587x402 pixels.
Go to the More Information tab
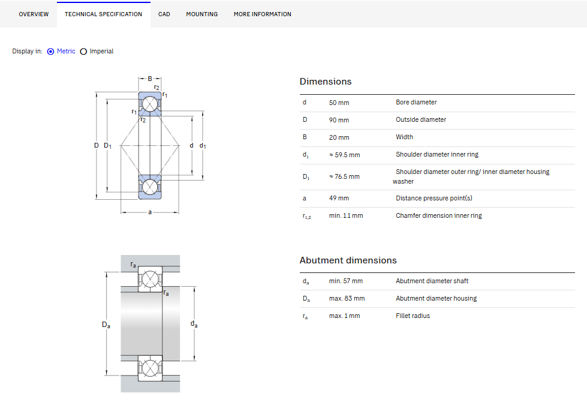click(x=263, y=14)
